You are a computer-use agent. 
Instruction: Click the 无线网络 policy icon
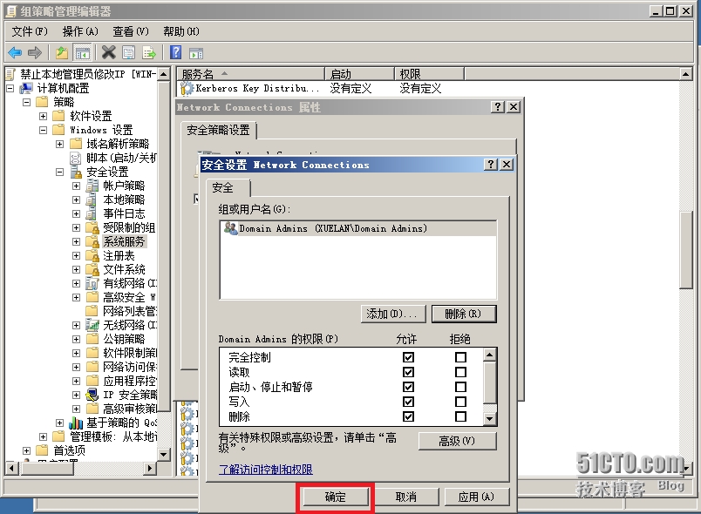click(92, 325)
